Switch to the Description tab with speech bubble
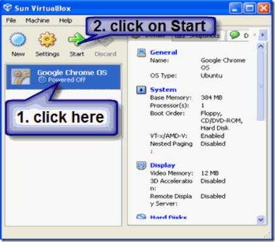This screenshot has height=242, width=275. tap(239, 35)
